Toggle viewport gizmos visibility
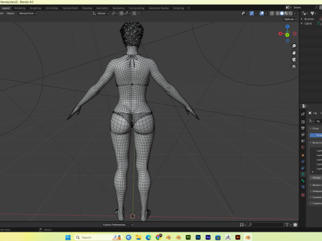The image size is (322, 241). pos(252,13)
